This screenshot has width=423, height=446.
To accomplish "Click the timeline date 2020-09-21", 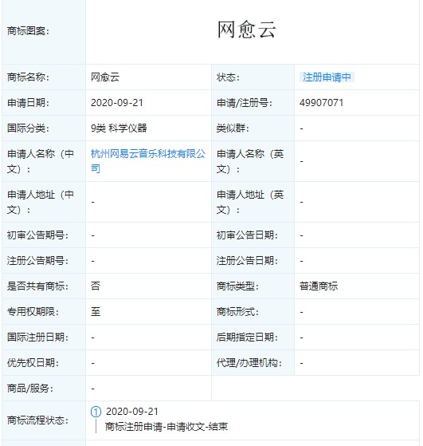I will point(132,412).
